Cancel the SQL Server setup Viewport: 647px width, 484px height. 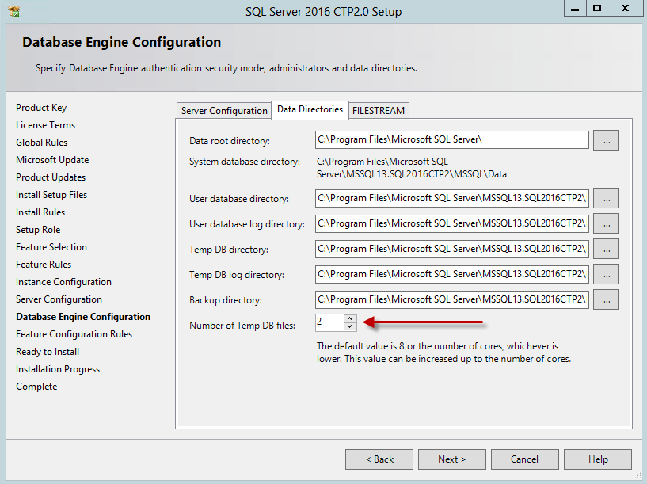(x=524, y=459)
